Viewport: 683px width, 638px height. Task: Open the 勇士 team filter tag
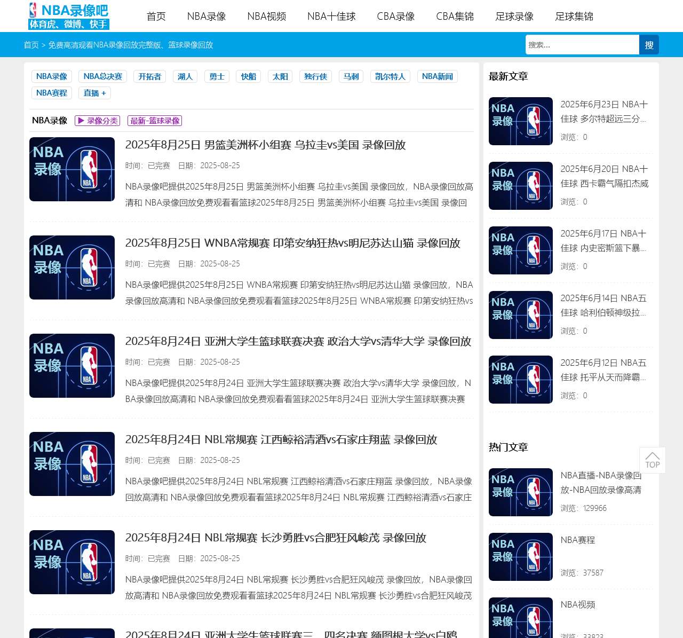[x=217, y=76]
